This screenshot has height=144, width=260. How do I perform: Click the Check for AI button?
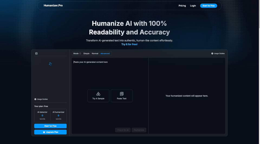pyautogui.click(x=123, y=130)
